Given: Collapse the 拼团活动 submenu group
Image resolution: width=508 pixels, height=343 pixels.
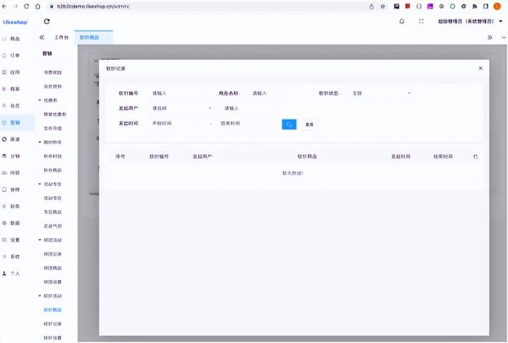Looking at the screenshot, I should [x=40, y=240].
